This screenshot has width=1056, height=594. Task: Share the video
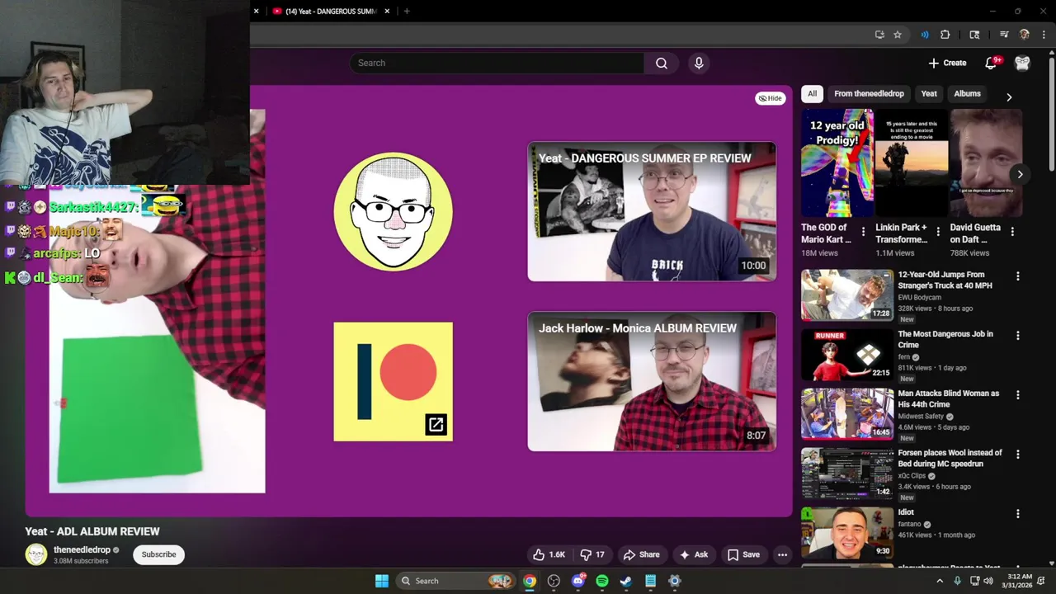(x=642, y=554)
